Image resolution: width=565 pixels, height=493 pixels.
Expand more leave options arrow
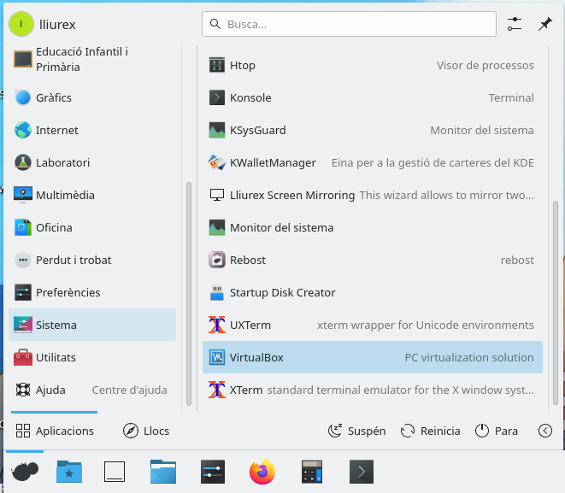(x=545, y=431)
